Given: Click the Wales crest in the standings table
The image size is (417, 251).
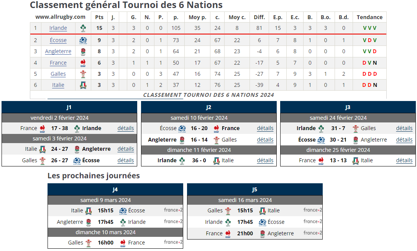Looking at the screenshot, I should (83, 74).
